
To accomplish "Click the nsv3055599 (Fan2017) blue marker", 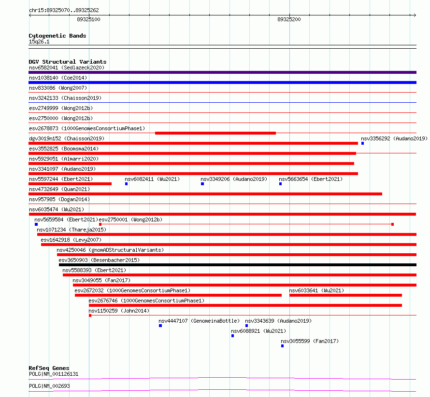I will coord(283,346).
